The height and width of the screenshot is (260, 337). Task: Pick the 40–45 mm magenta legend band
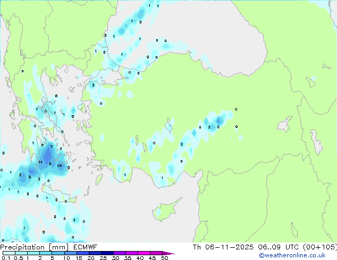point(144,253)
